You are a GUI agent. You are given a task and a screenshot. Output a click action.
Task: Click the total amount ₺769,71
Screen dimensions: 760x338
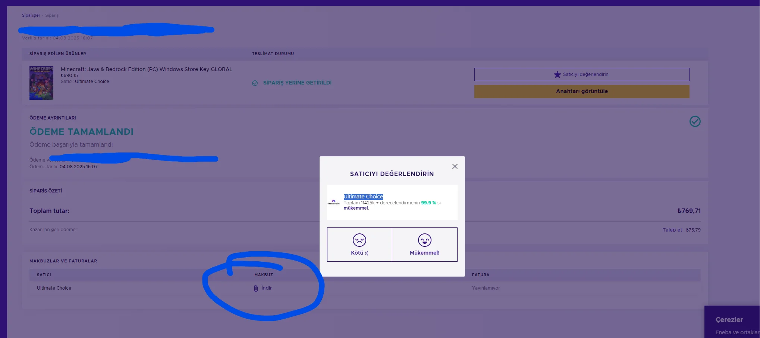(x=689, y=211)
